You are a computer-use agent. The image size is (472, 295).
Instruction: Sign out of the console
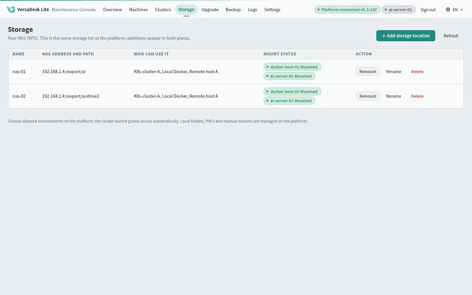click(x=428, y=10)
